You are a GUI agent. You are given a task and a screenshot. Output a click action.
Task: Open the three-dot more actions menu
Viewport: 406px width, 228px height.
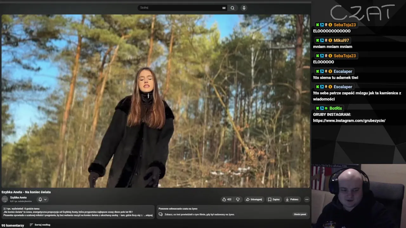click(307, 199)
